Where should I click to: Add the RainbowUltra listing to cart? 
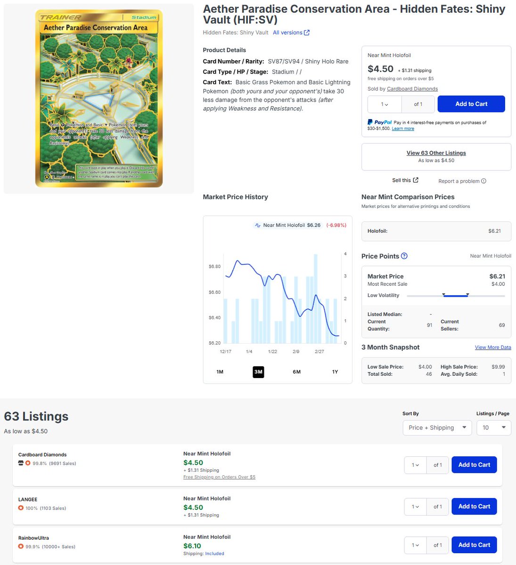(474, 545)
